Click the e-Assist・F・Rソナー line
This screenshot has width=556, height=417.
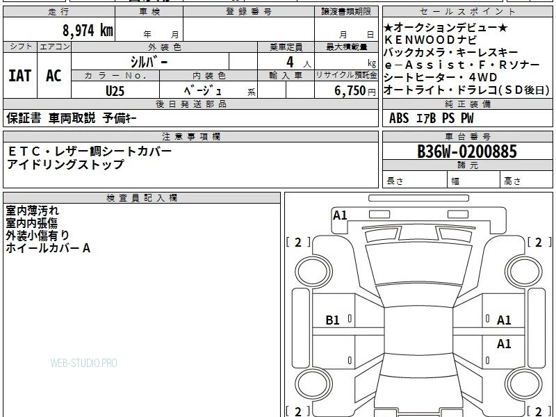[x=462, y=65]
